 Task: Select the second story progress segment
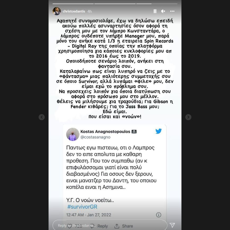tap(115, 4)
